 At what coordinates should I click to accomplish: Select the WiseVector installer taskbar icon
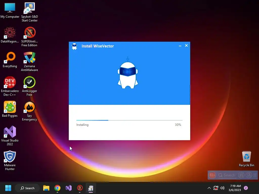click(91, 188)
